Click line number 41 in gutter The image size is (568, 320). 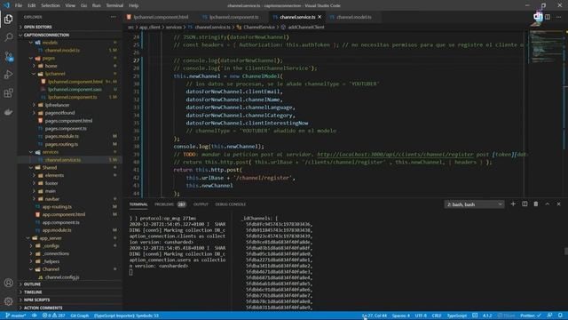(136, 170)
